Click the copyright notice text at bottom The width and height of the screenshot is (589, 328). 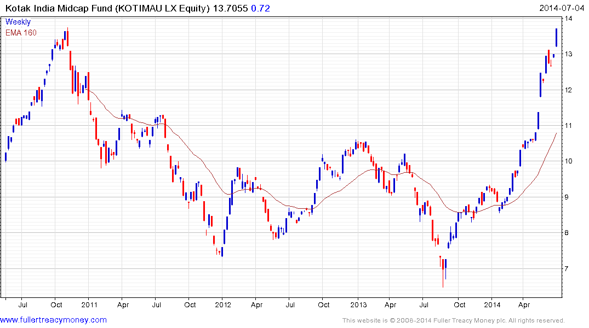[454, 320]
